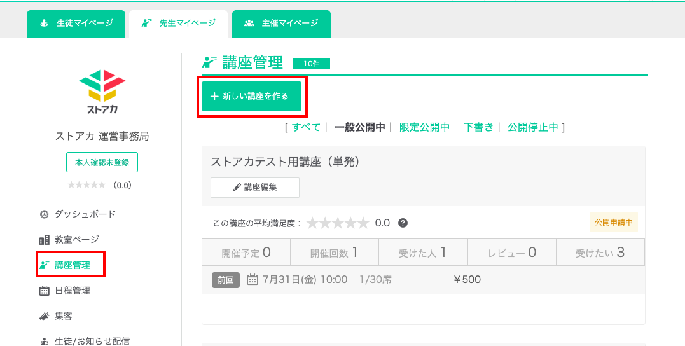Screen dimensions: 685x346
Task: Open 日程管理 in the sidebar
Action: (x=73, y=291)
